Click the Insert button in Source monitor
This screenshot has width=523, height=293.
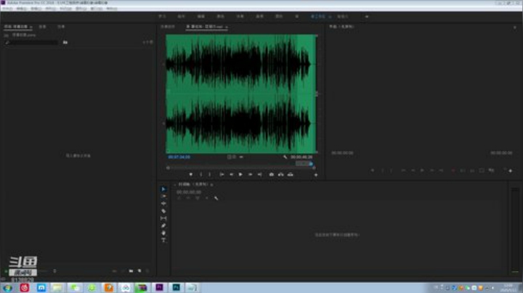(281, 175)
